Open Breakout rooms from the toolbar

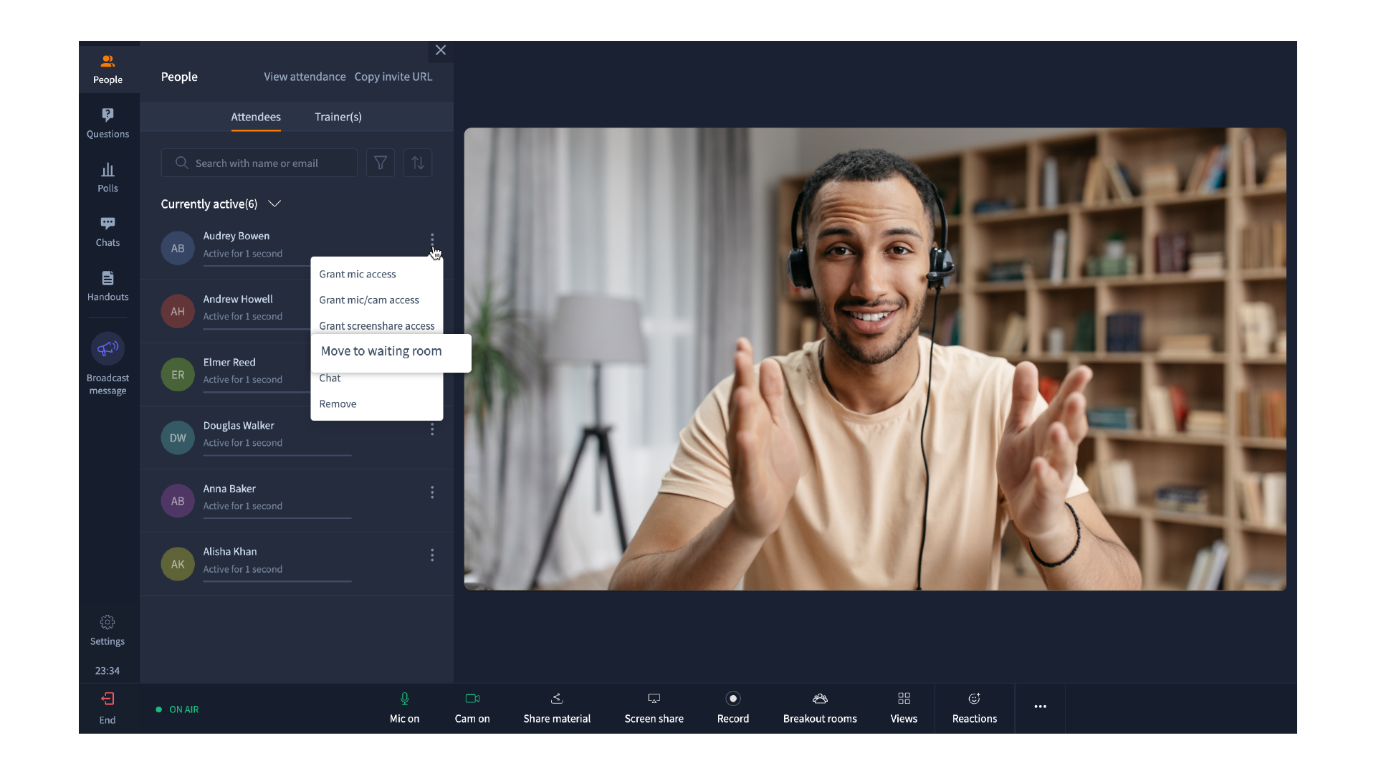pos(820,707)
